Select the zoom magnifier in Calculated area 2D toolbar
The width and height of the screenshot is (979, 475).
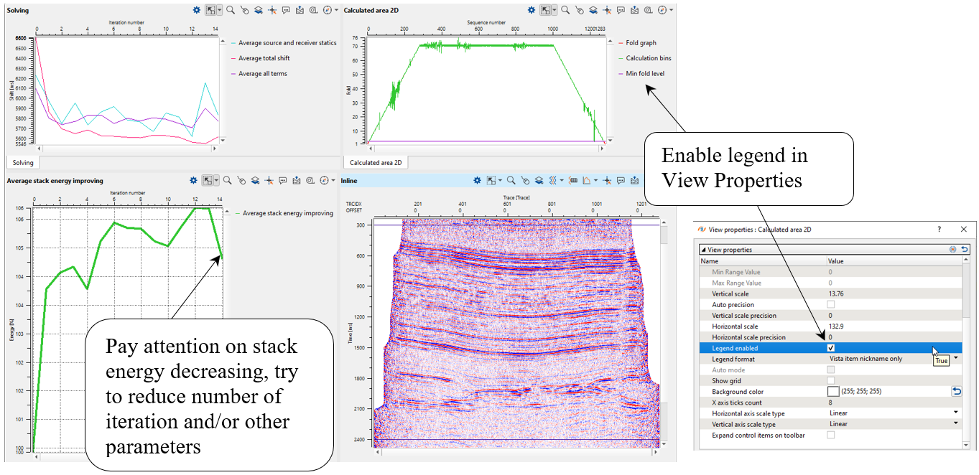pyautogui.click(x=565, y=11)
